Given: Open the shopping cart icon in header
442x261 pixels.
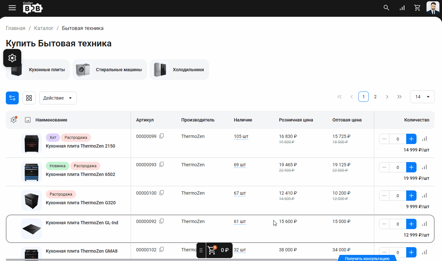Looking at the screenshot, I should coord(417,8).
